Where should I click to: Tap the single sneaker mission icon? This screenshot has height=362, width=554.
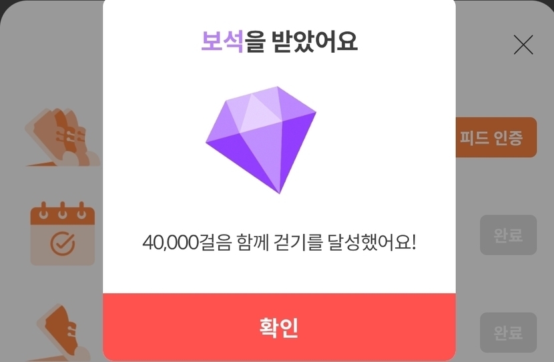click(x=63, y=333)
